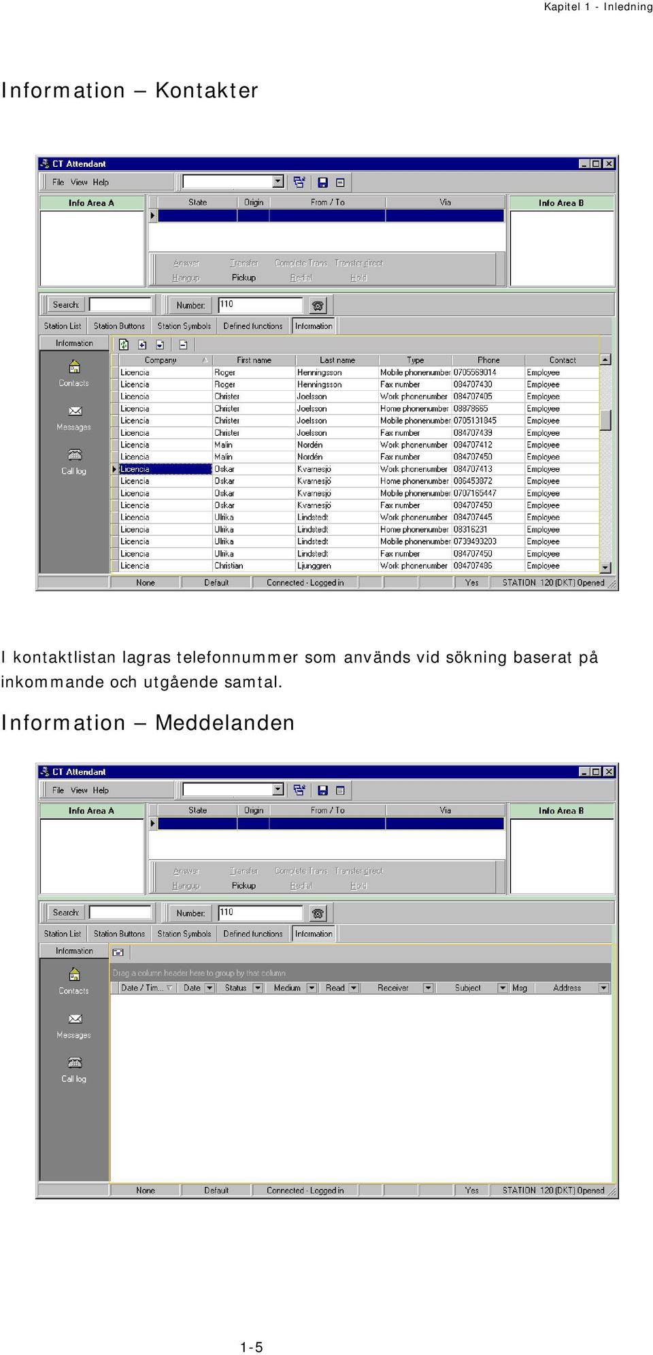
Task: Click network view icon in upper window toolbar
Action: pyautogui.click(x=299, y=182)
